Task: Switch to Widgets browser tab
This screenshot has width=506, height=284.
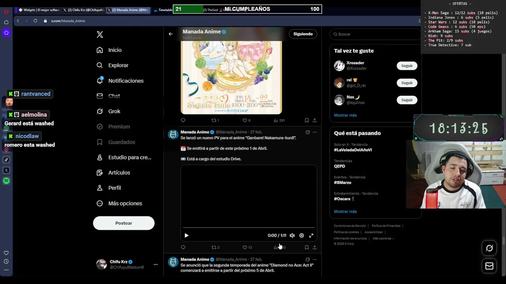Action: (39, 10)
